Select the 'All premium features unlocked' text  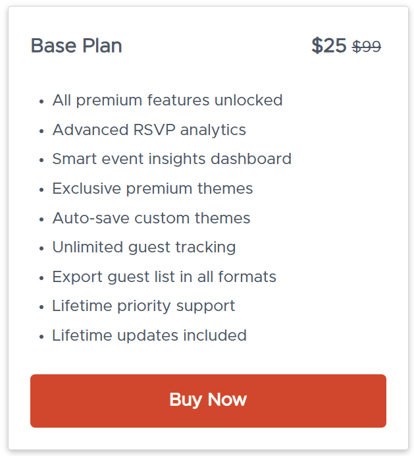(x=167, y=100)
